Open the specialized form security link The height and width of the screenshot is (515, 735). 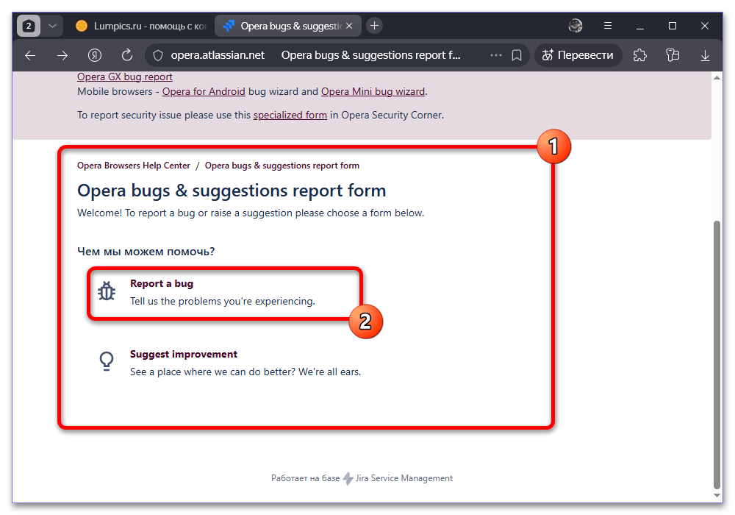(290, 115)
